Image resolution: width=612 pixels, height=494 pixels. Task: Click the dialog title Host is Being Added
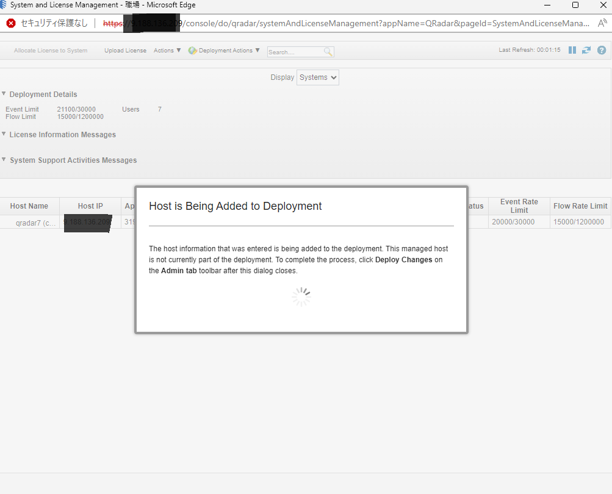[x=236, y=206]
